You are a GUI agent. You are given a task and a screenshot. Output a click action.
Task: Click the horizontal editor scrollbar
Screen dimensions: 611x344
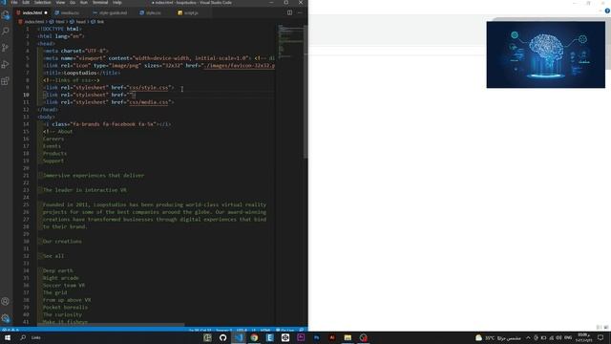click(111, 324)
